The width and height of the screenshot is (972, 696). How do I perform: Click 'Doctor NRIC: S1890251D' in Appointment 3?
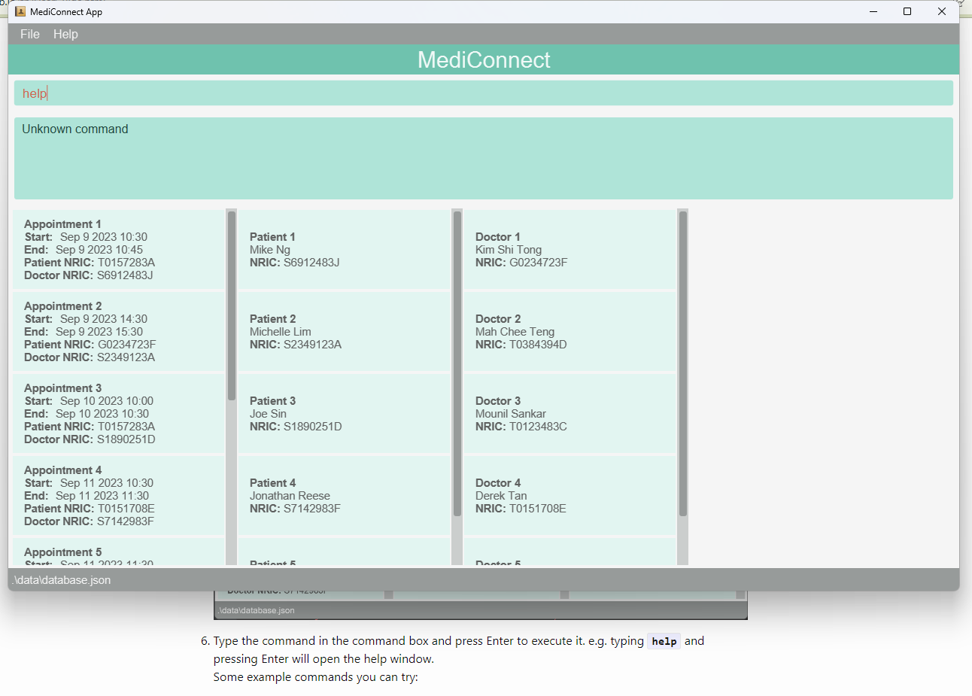point(90,439)
